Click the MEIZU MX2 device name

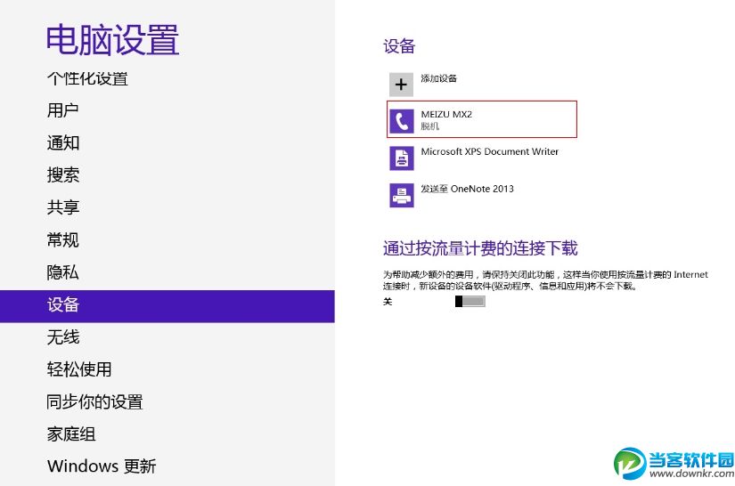pyautogui.click(x=446, y=114)
